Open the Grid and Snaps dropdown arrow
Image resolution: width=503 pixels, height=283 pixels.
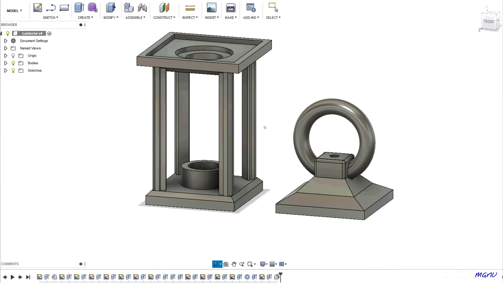tap(276, 264)
